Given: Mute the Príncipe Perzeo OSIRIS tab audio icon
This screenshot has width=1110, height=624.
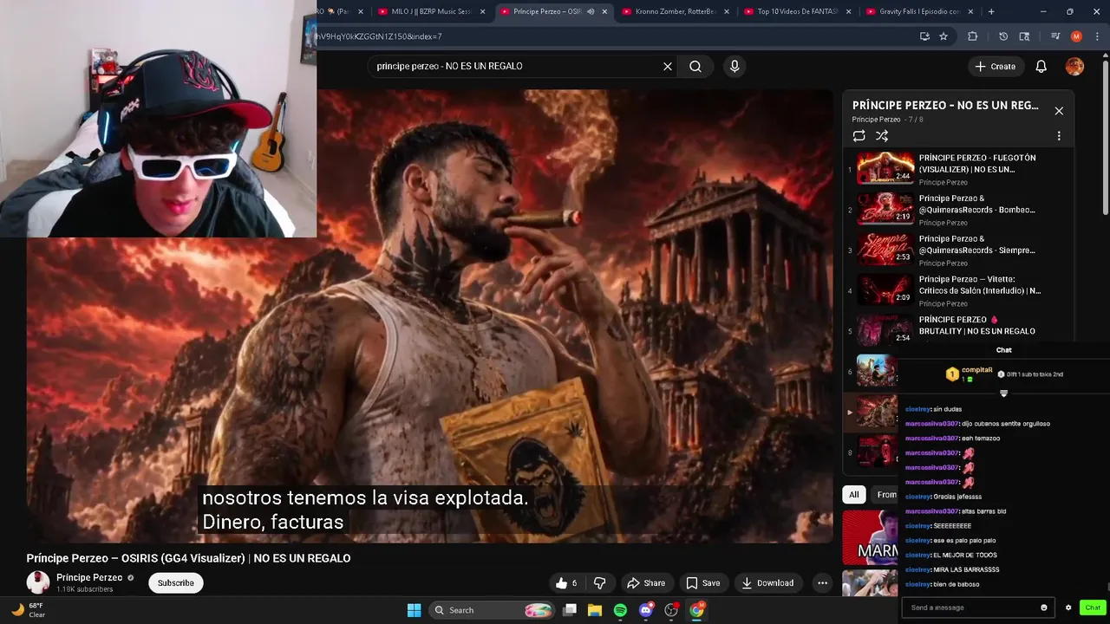Looking at the screenshot, I should [591, 11].
